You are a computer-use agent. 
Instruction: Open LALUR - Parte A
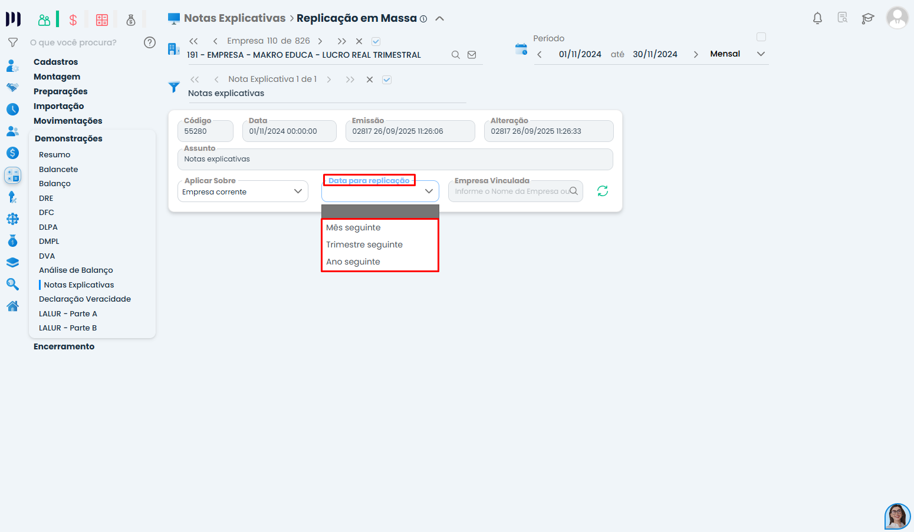[68, 313]
